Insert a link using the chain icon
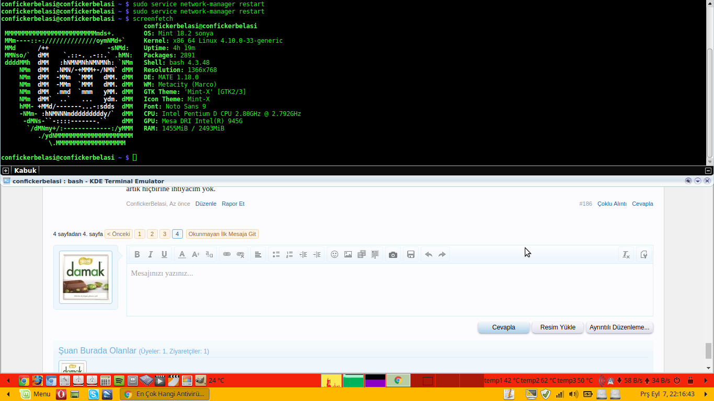 point(227,254)
